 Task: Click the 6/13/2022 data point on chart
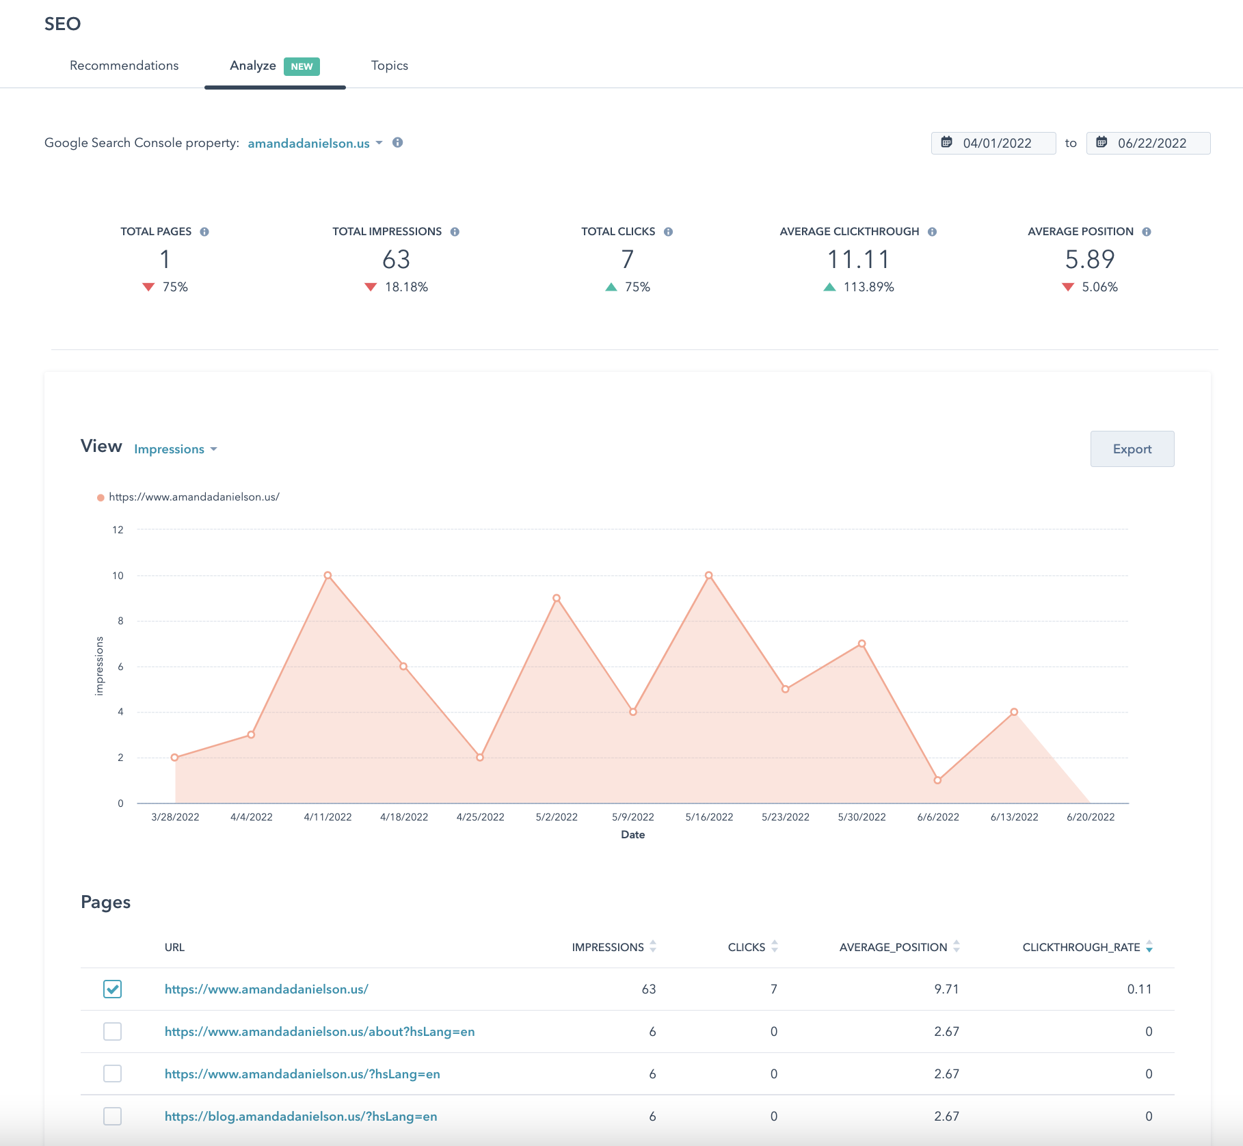point(1014,712)
